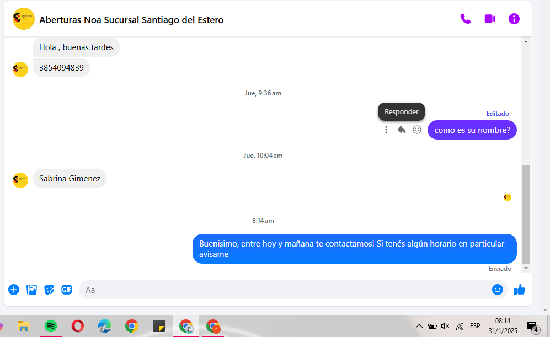Attach a photo using the image icon
The height and width of the screenshot is (337, 550).
pos(32,290)
